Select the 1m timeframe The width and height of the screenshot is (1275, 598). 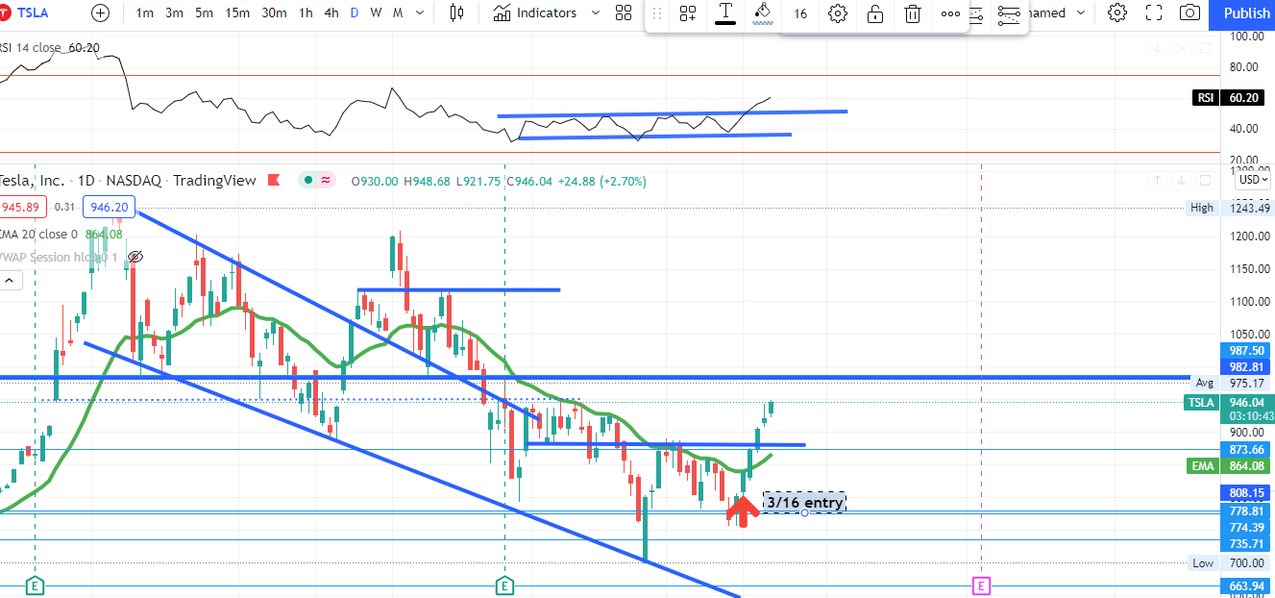pyautogui.click(x=145, y=12)
